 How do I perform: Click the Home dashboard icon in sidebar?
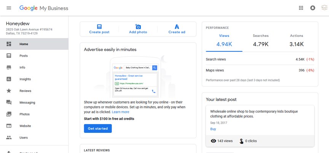[9, 44]
